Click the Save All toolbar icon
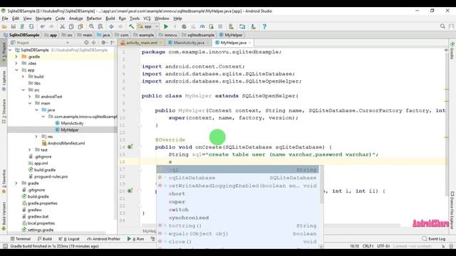The image size is (456, 256). click(14, 27)
